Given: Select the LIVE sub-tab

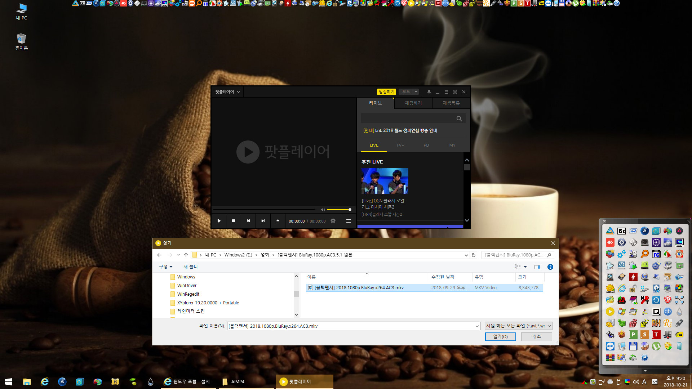Looking at the screenshot, I should [374, 145].
